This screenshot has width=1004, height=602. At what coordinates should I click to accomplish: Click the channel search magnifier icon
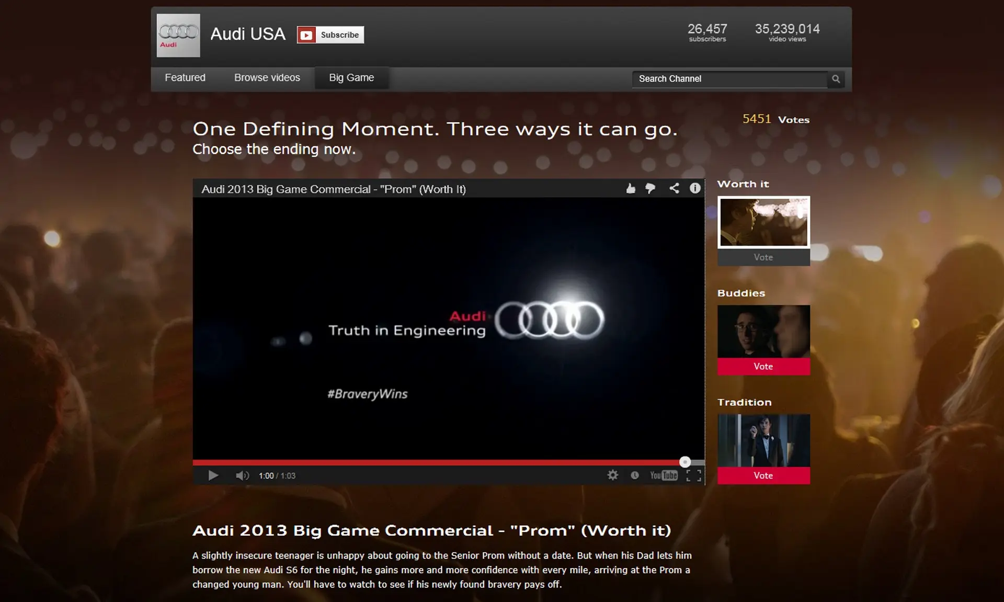pos(836,79)
